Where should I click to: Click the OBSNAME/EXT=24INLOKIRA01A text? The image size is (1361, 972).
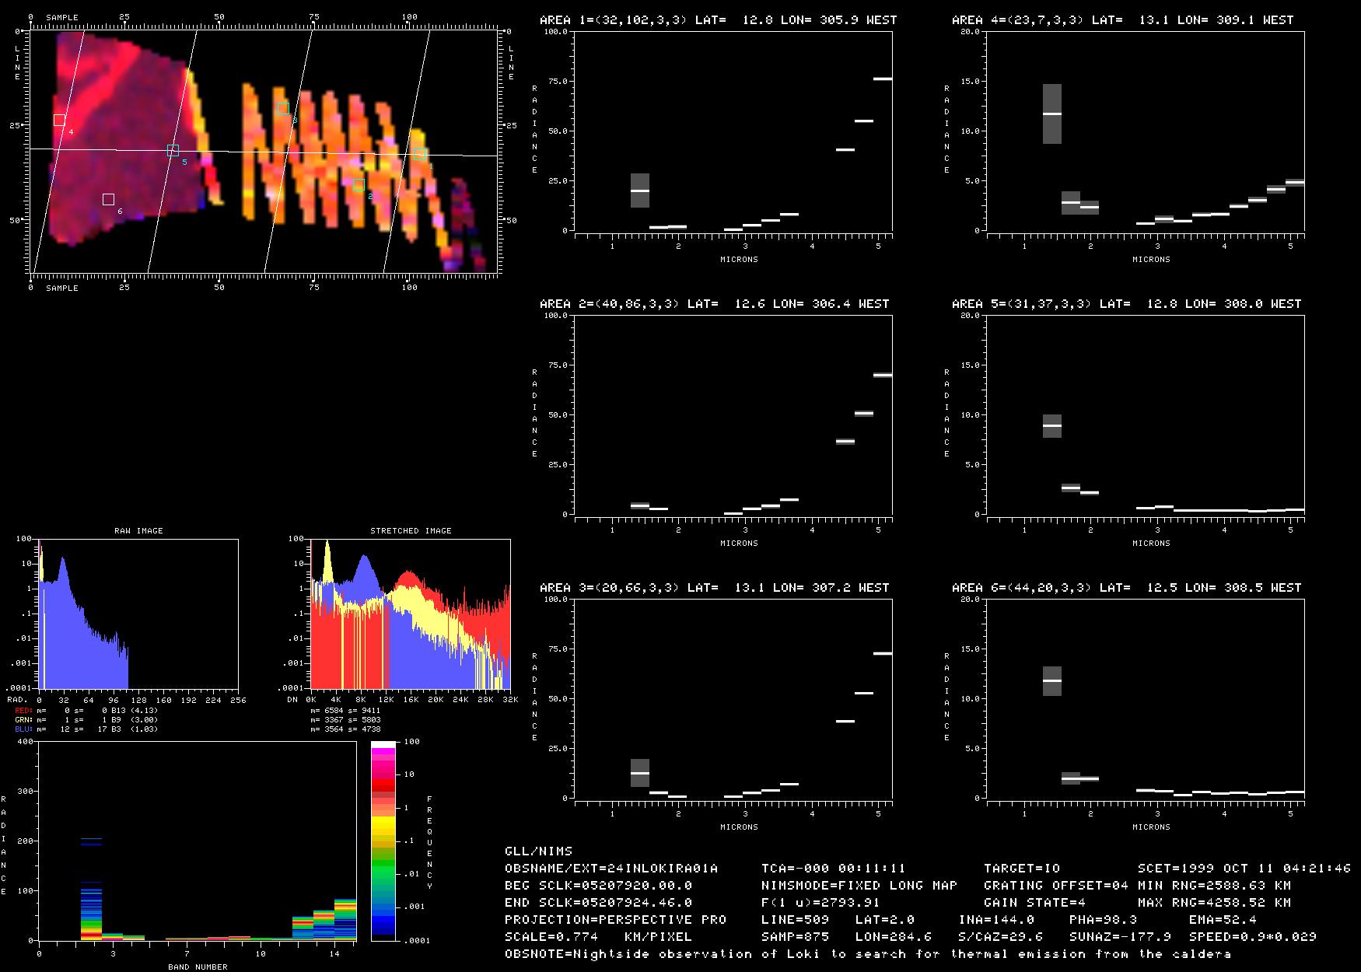point(611,868)
